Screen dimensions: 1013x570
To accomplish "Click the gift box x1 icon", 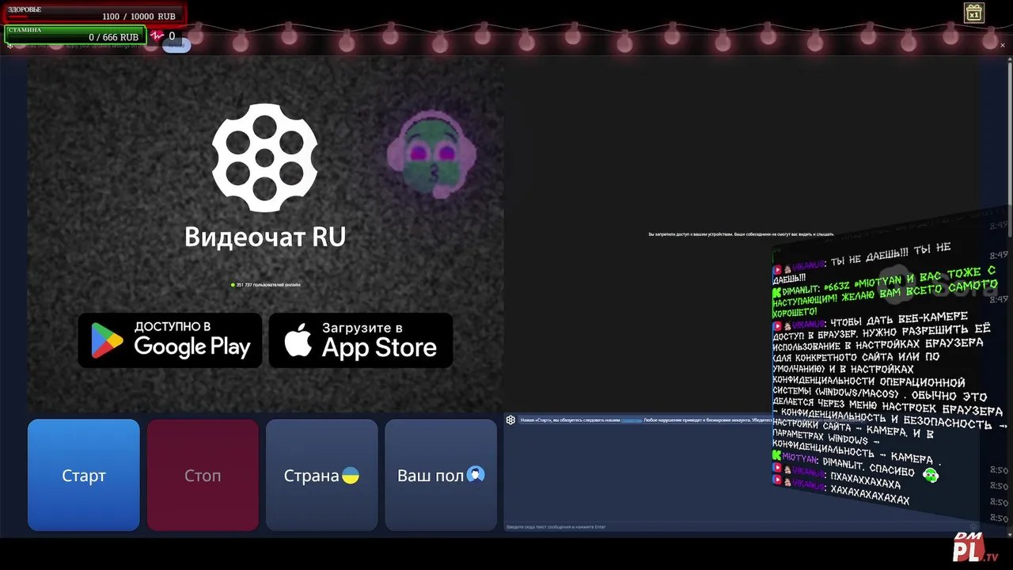I will tap(974, 13).
